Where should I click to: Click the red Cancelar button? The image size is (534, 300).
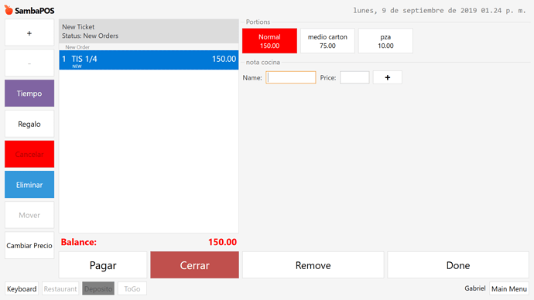(x=29, y=154)
